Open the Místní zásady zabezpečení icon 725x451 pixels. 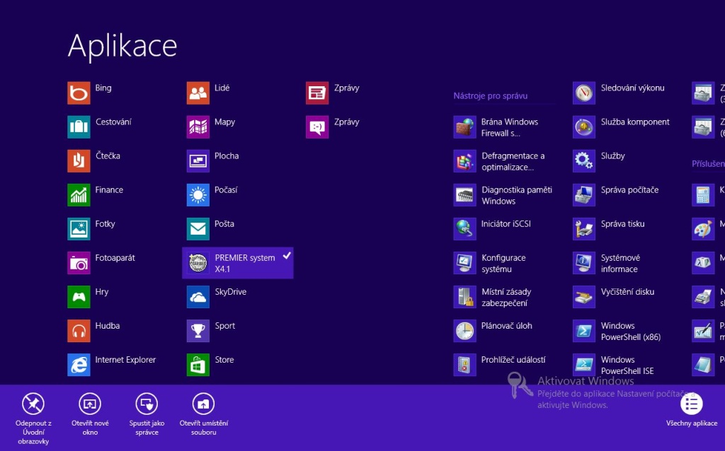click(464, 296)
